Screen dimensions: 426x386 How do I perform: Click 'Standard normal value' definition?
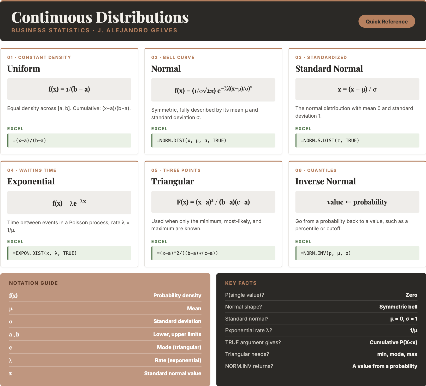(x=173, y=373)
